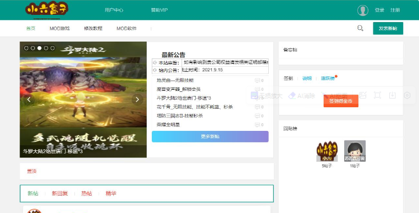Image resolution: width=419 pixels, height=213 pixels.
Task: Click the 小六盒子 site logo in header
Action: [47, 9]
